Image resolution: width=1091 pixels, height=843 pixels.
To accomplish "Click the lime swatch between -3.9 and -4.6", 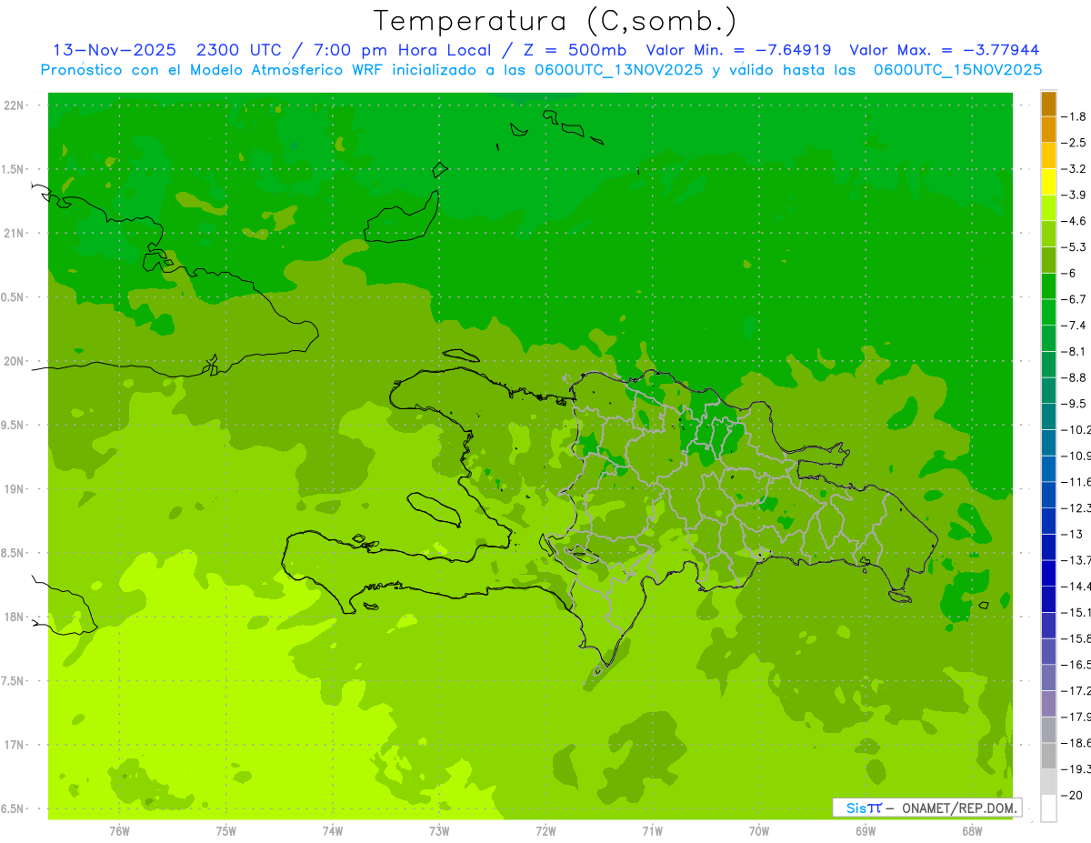I will (1048, 207).
